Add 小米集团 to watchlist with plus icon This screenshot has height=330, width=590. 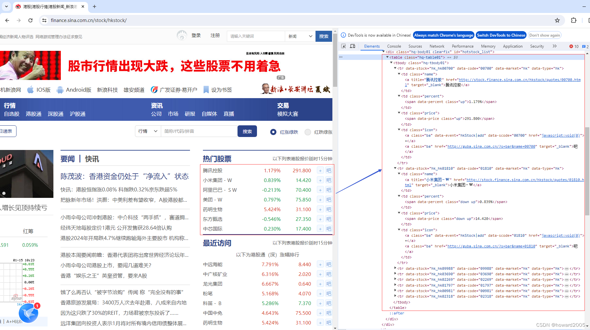[320, 180]
